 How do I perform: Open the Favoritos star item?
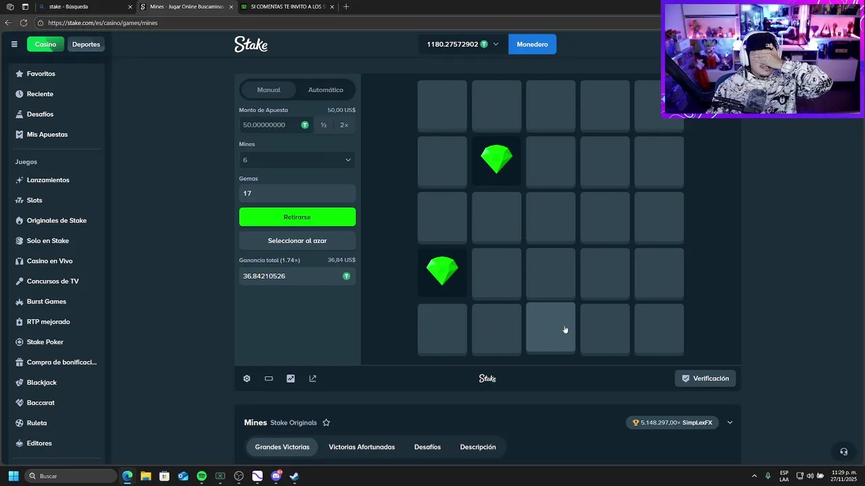57,74
